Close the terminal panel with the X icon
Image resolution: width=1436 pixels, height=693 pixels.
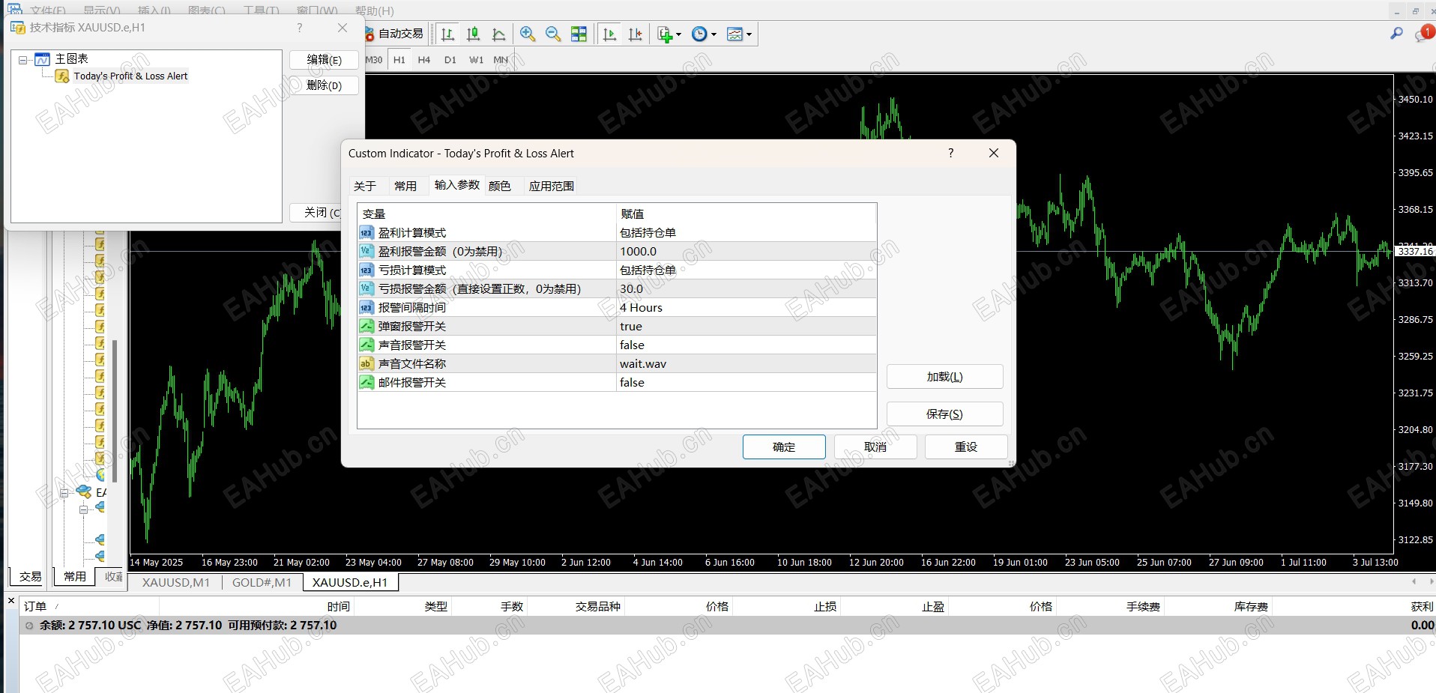[x=11, y=601]
